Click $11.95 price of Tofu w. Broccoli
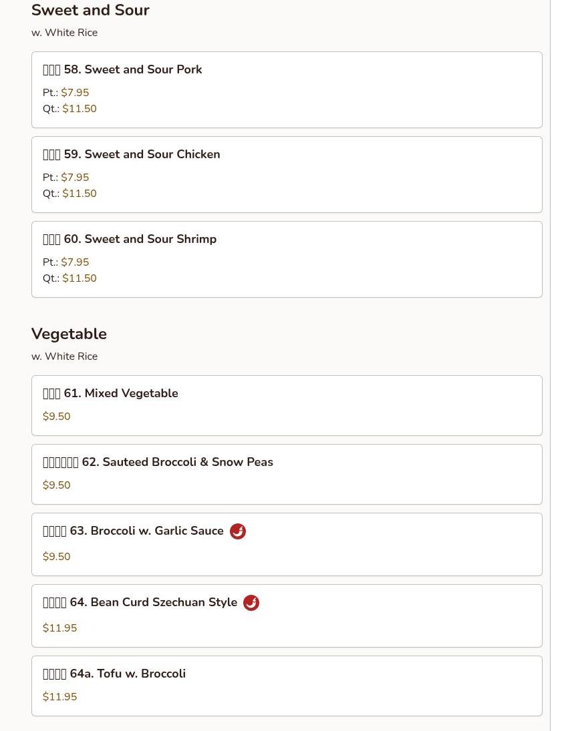This screenshot has height=731, width=564. pyautogui.click(x=59, y=696)
